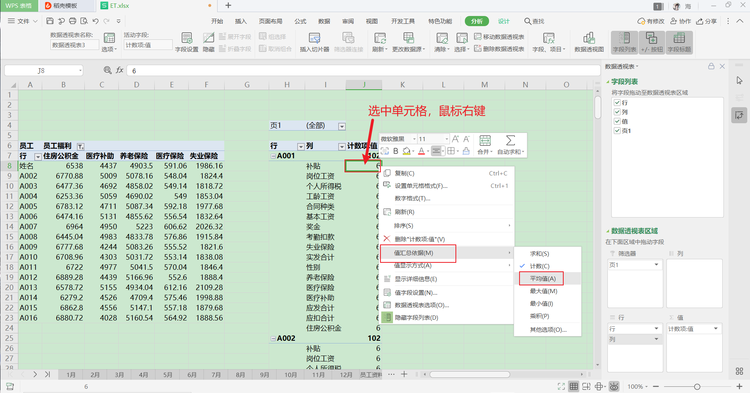Click the borders icon in mini toolbar

pyautogui.click(x=451, y=151)
